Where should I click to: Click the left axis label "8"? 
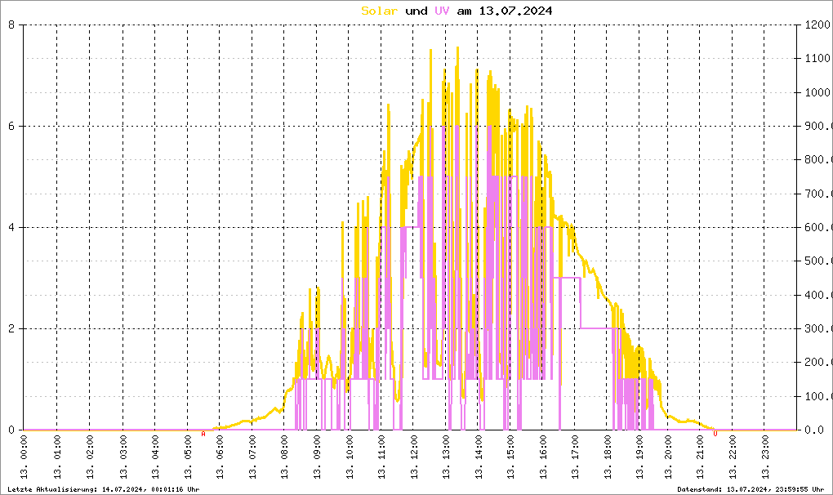(x=11, y=25)
